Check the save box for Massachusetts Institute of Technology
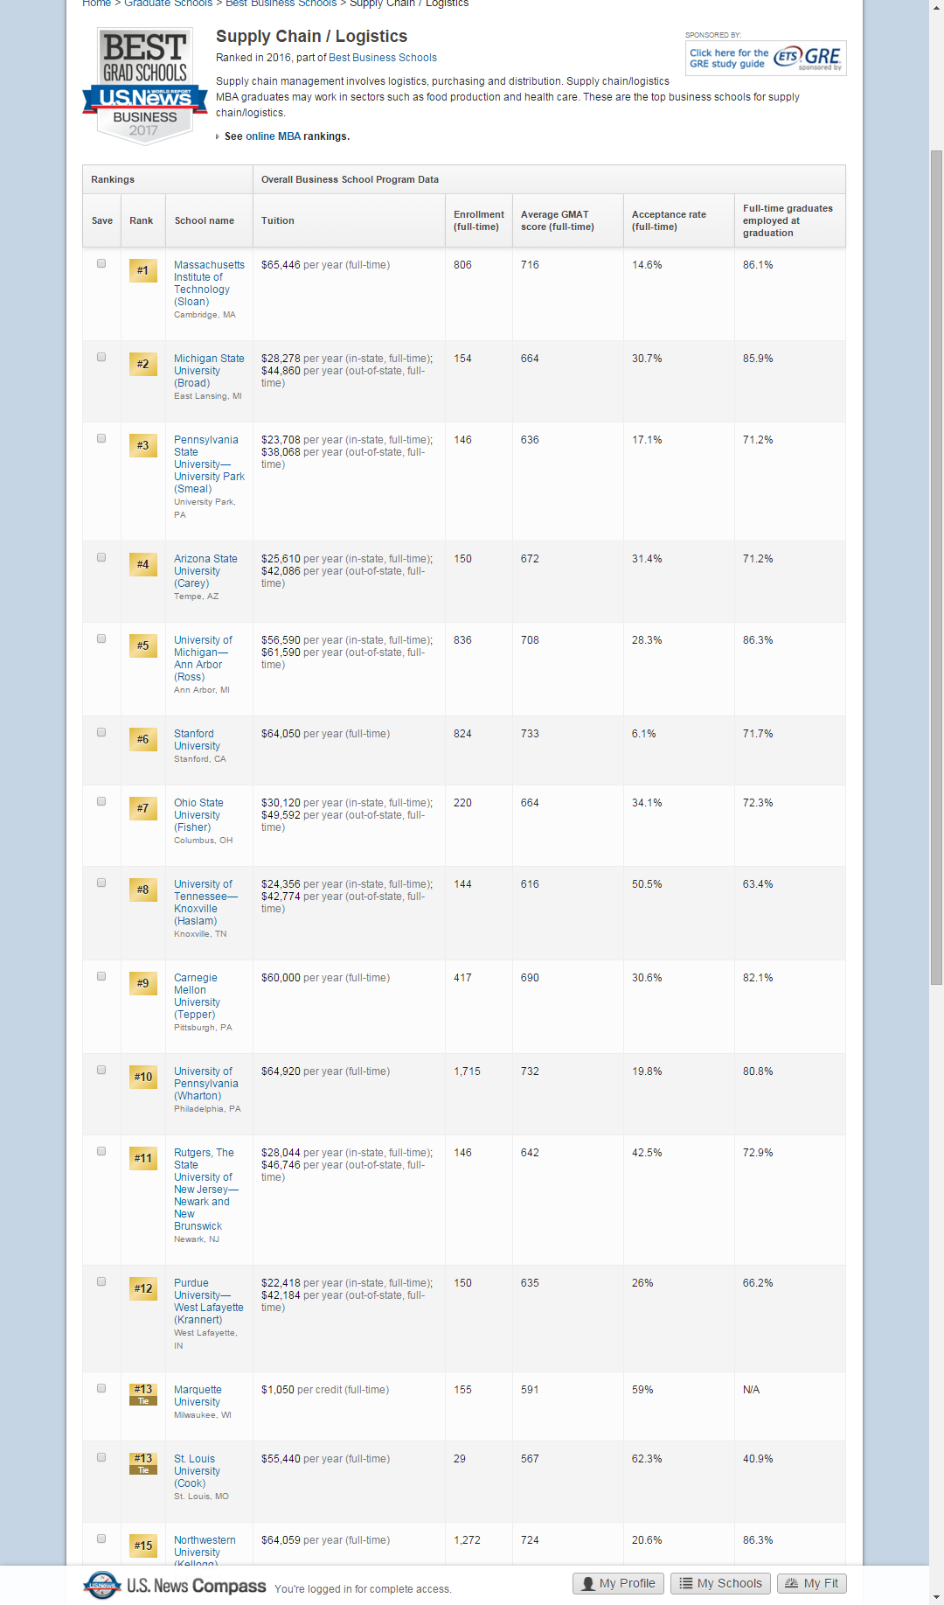This screenshot has width=944, height=1605. tap(101, 264)
